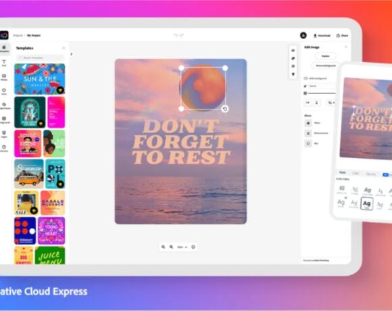Open the user profile avatar
Image resolution: width=392 pixels, height=311 pixels.
tap(303, 36)
